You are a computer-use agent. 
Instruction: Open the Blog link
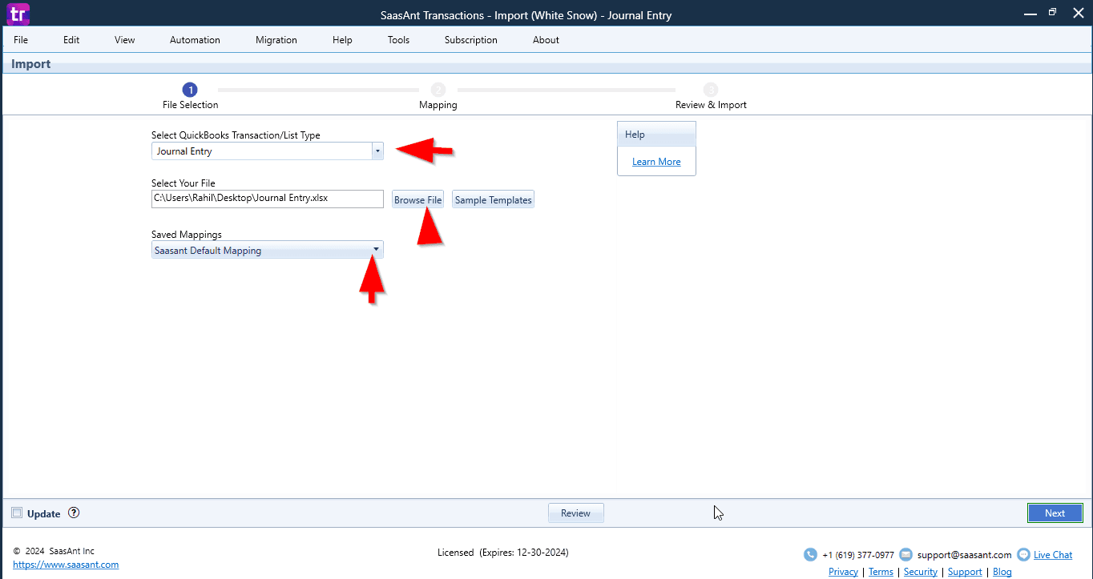point(1002,572)
